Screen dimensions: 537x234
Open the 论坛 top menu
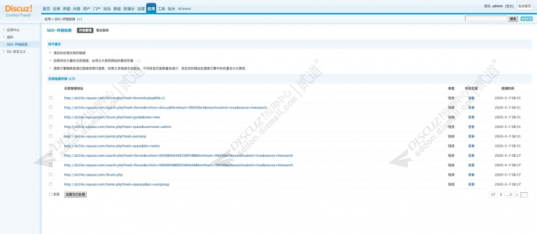pyautogui.click(x=107, y=9)
